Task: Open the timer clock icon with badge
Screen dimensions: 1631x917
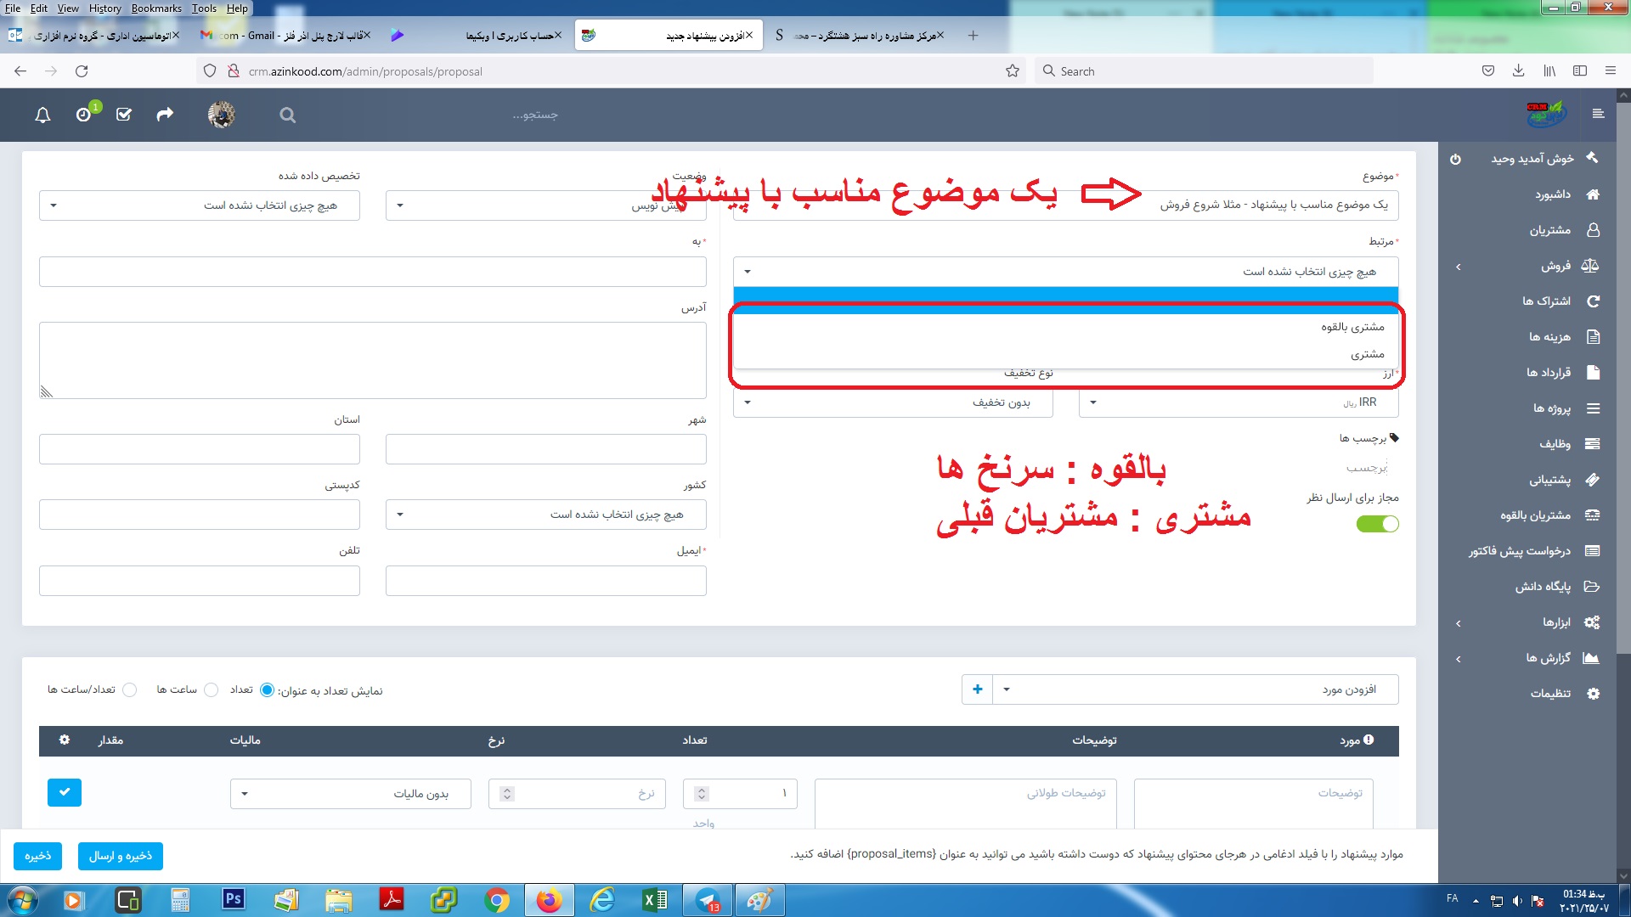Action: 84,115
